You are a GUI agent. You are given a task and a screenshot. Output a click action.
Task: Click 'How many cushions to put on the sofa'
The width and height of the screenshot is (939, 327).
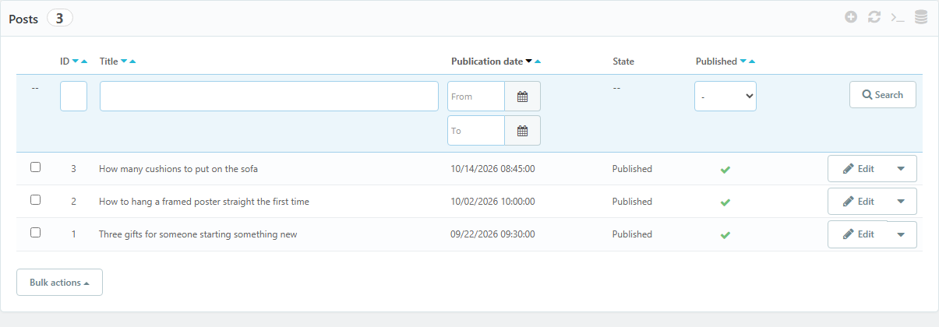click(178, 169)
